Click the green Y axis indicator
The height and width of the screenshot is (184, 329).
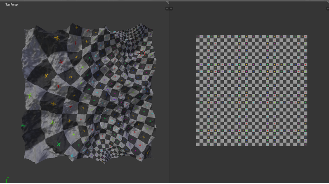point(7,180)
